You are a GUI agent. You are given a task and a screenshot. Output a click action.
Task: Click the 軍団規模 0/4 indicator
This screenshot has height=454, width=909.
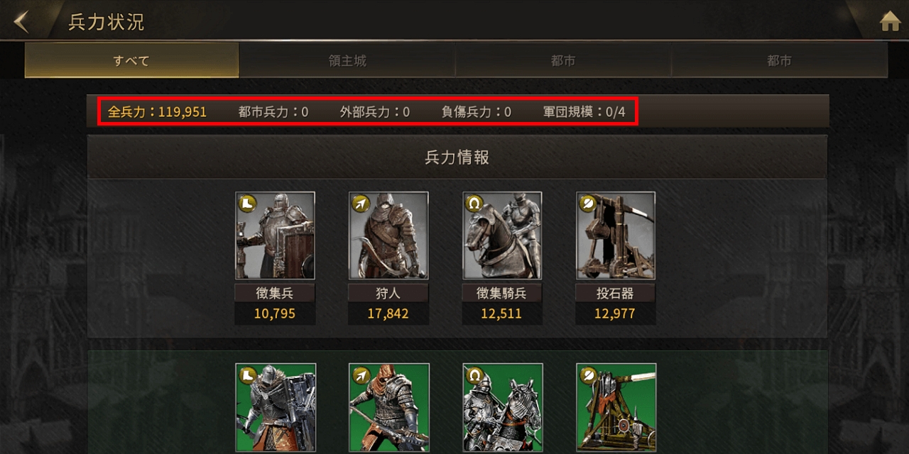[x=584, y=112]
